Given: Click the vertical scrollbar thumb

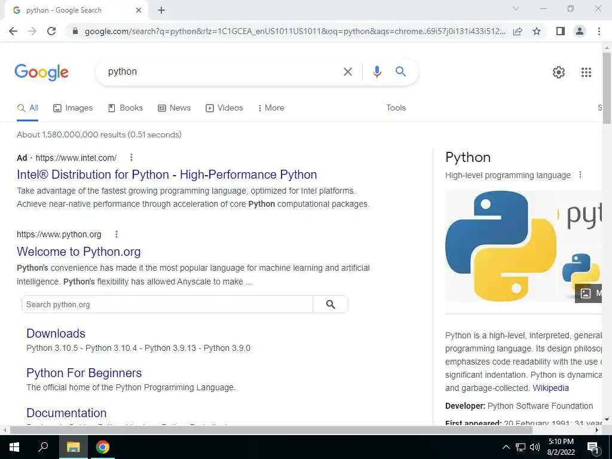Looking at the screenshot, I should (x=607, y=88).
